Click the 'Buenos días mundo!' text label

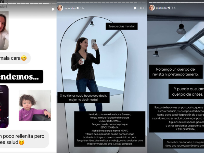121,26
